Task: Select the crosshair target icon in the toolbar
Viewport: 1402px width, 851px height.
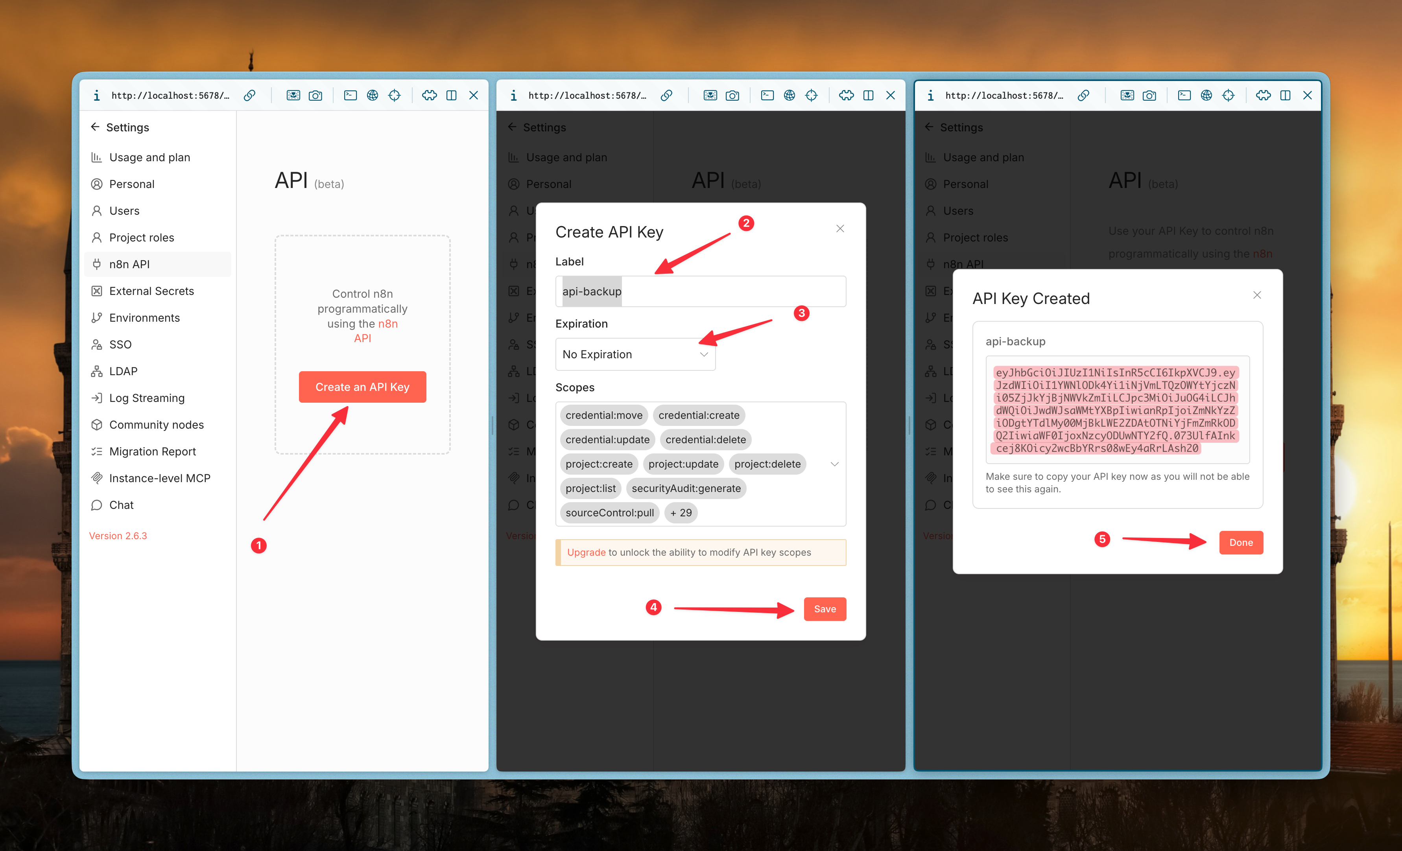Action: point(394,95)
